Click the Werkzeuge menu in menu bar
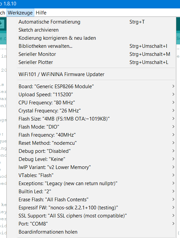Viewport: 180px width, 238px height. (x=20, y=13)
